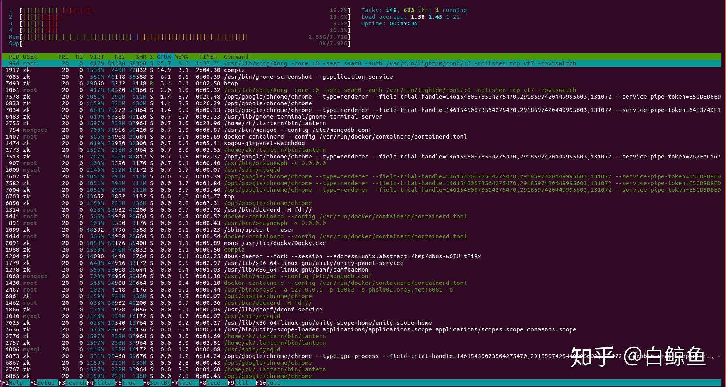Sort processes by the PID column
The image size is (726, 387).
pos(14,57)
